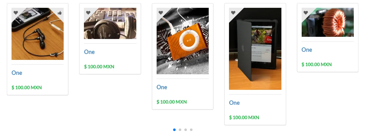Jump to the fourth carousel page dot
370x136 pixels.
click(x=191, y=130)
